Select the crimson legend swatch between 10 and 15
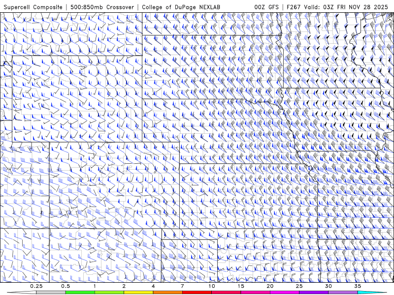The height and width of the screenshot is (295, 394). 226,293
